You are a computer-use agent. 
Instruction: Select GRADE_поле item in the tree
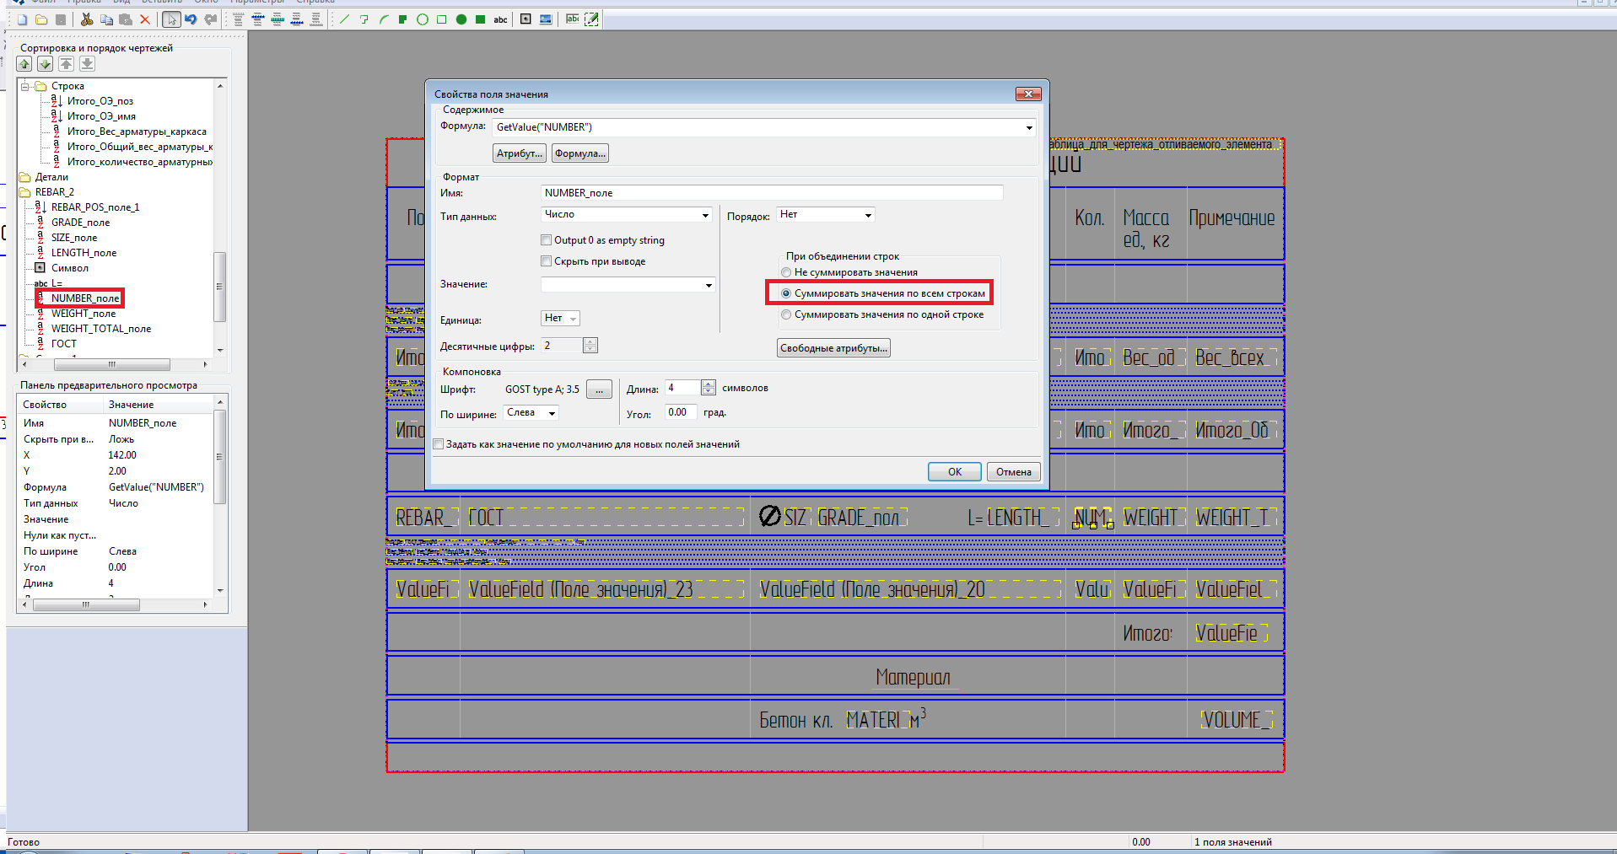80,223
